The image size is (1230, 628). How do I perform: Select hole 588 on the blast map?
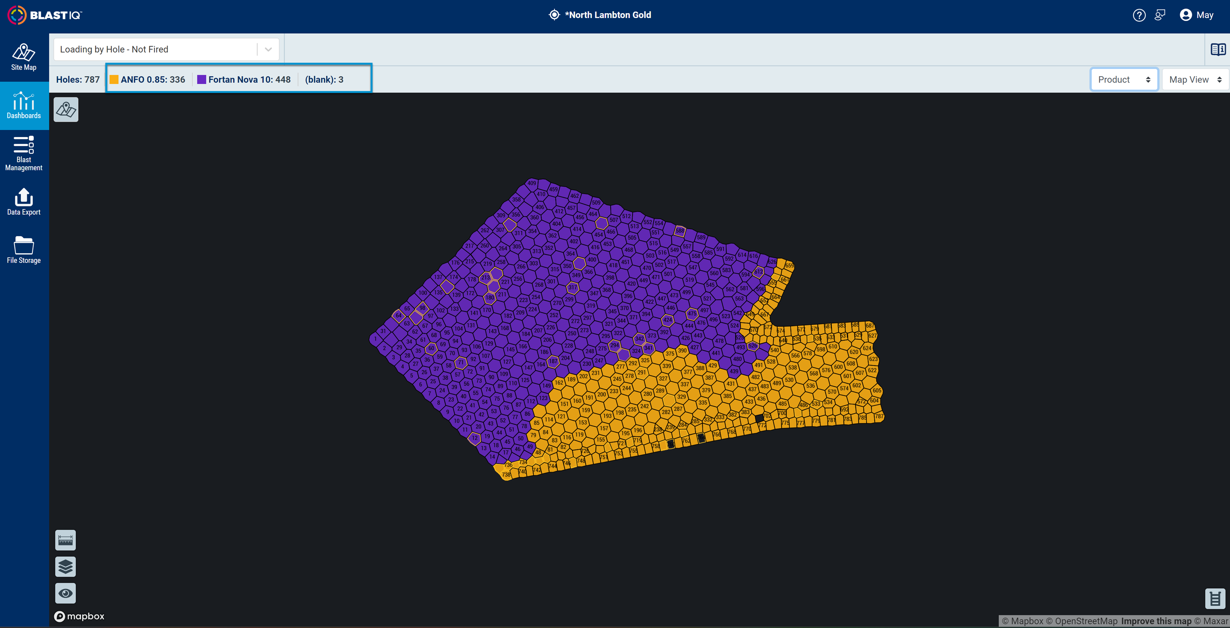point(680,231)
